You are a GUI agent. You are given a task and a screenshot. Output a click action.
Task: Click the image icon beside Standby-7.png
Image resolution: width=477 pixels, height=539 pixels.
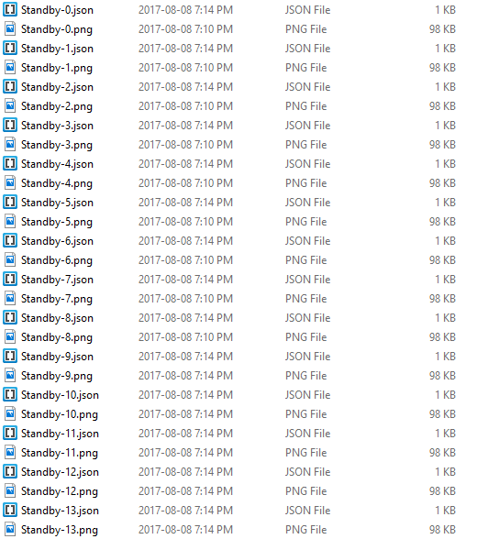[x=10, y=299]
